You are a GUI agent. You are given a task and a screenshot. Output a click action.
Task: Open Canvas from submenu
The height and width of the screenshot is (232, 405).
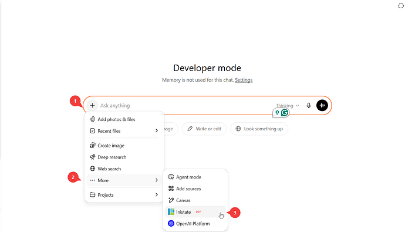[195, 200]
